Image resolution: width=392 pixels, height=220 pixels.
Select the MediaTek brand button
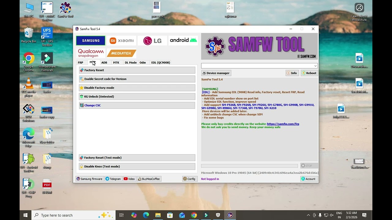coord(122,53)
